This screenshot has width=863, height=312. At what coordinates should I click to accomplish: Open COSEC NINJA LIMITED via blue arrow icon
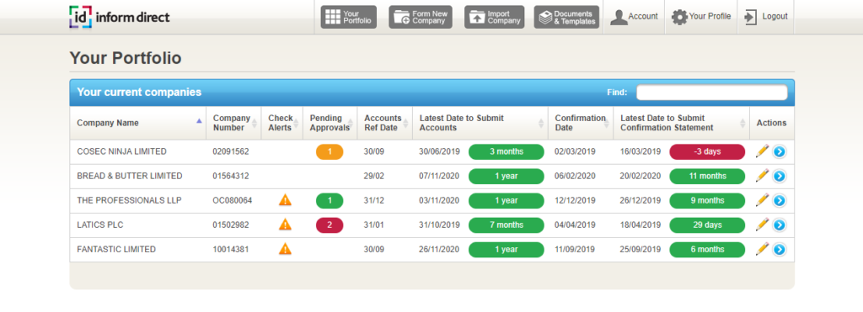779,151
